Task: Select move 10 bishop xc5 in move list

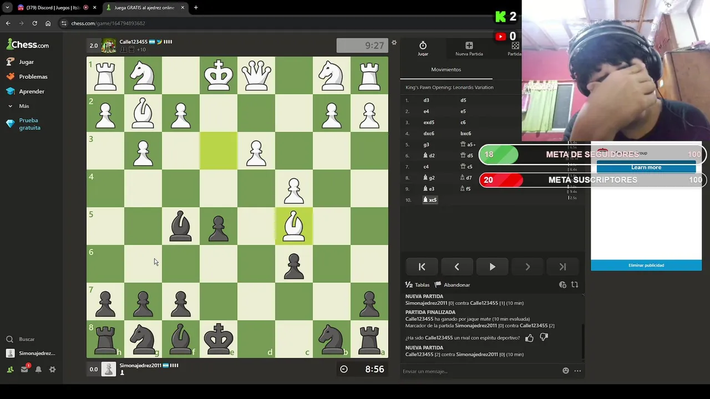Action: pyautogui.click(x=430, y=200)
